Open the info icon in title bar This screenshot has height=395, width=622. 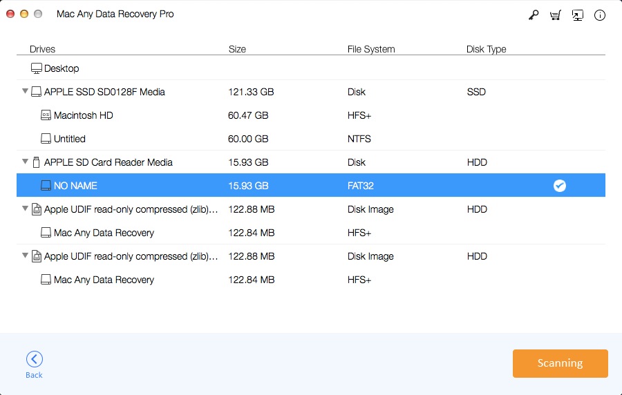tap(599, 15)
